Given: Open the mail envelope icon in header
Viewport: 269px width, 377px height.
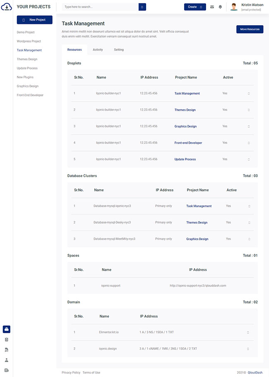Looking at the screenshot, I should coord(212,7).
